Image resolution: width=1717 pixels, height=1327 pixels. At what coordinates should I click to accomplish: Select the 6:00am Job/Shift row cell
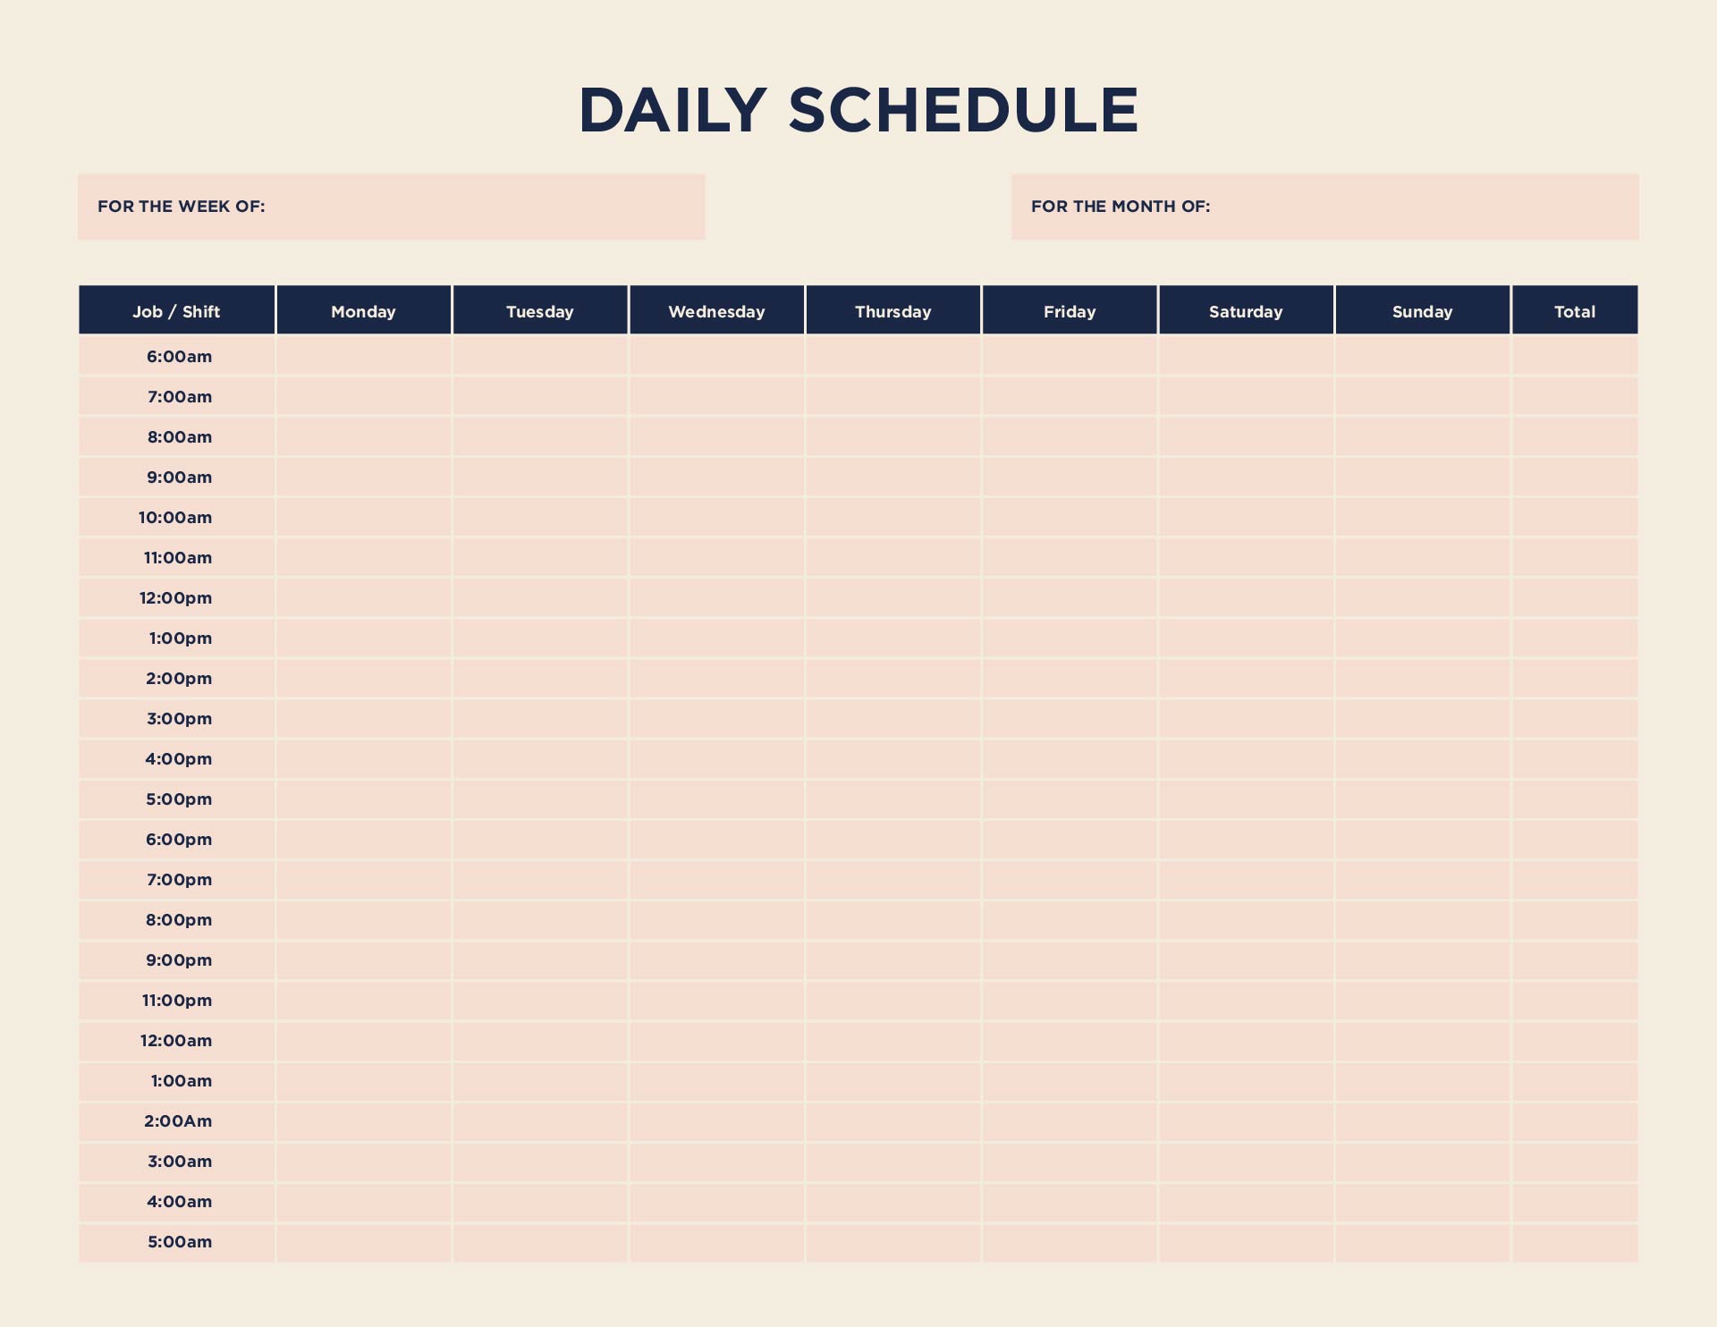coord(177,356)
